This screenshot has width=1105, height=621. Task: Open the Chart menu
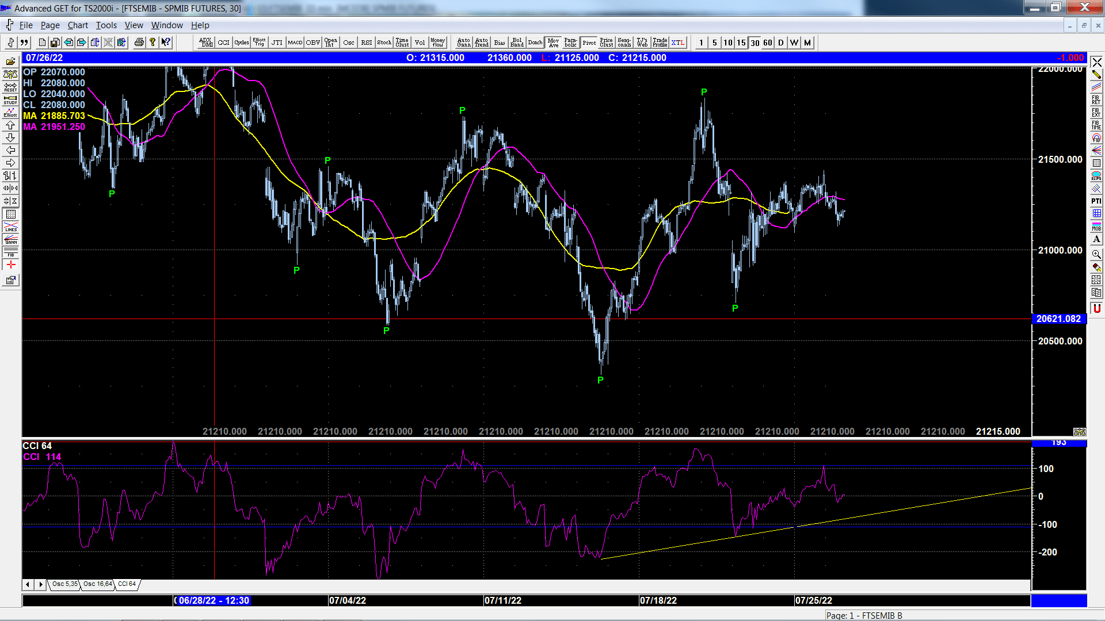78,25
